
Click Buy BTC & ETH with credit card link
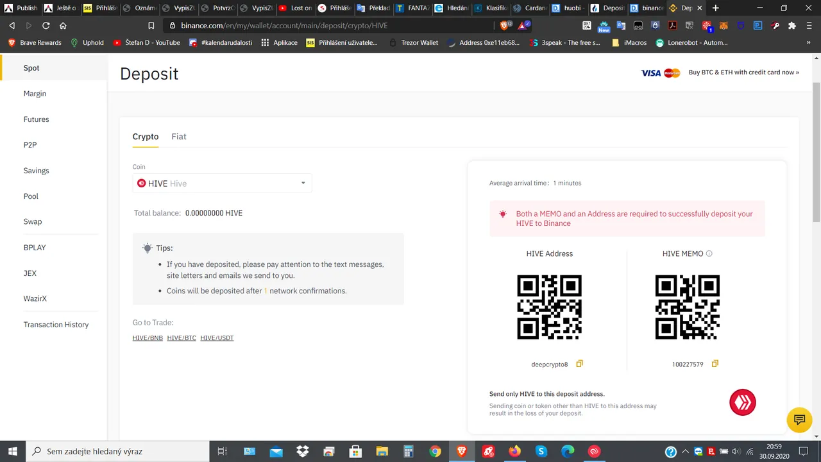[x=743, y=73]
